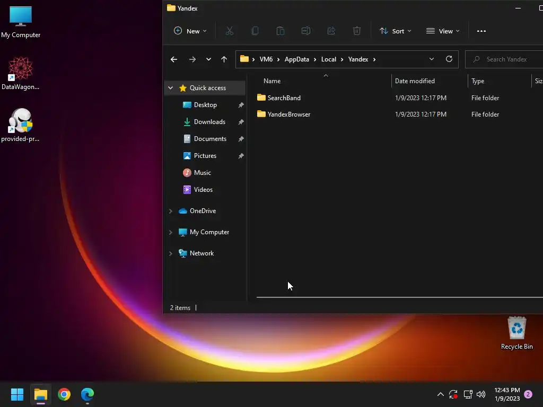Open the New item dropdown

[190, 31]
